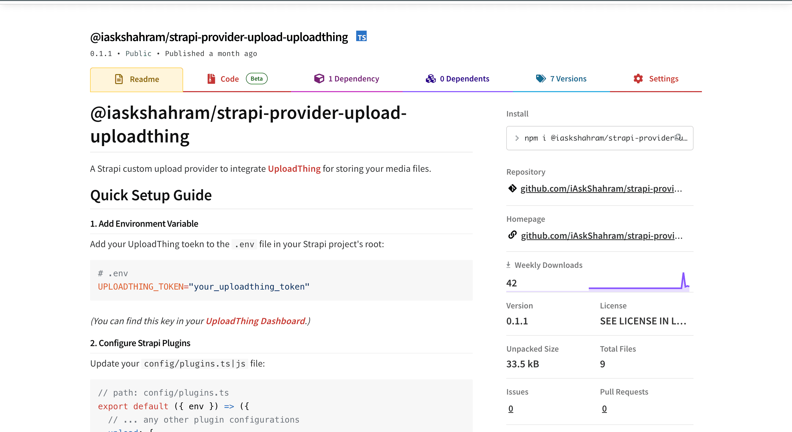Screen dimensions: 792x432
Task: Open the UploadThing Dashboard link
Action: tap(255, 321)
